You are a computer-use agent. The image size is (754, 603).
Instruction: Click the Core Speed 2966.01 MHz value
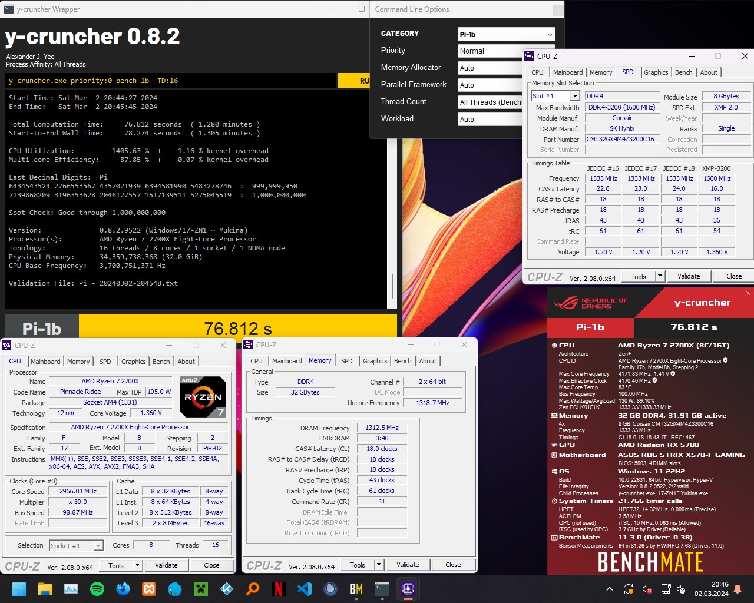pyautogui.click(x=78, y=492)
